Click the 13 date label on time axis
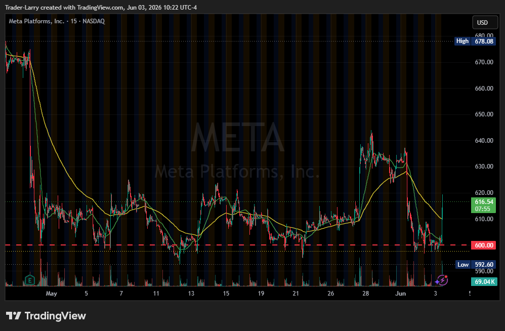This screenshot has height=331, width=505. click(191, 294)
